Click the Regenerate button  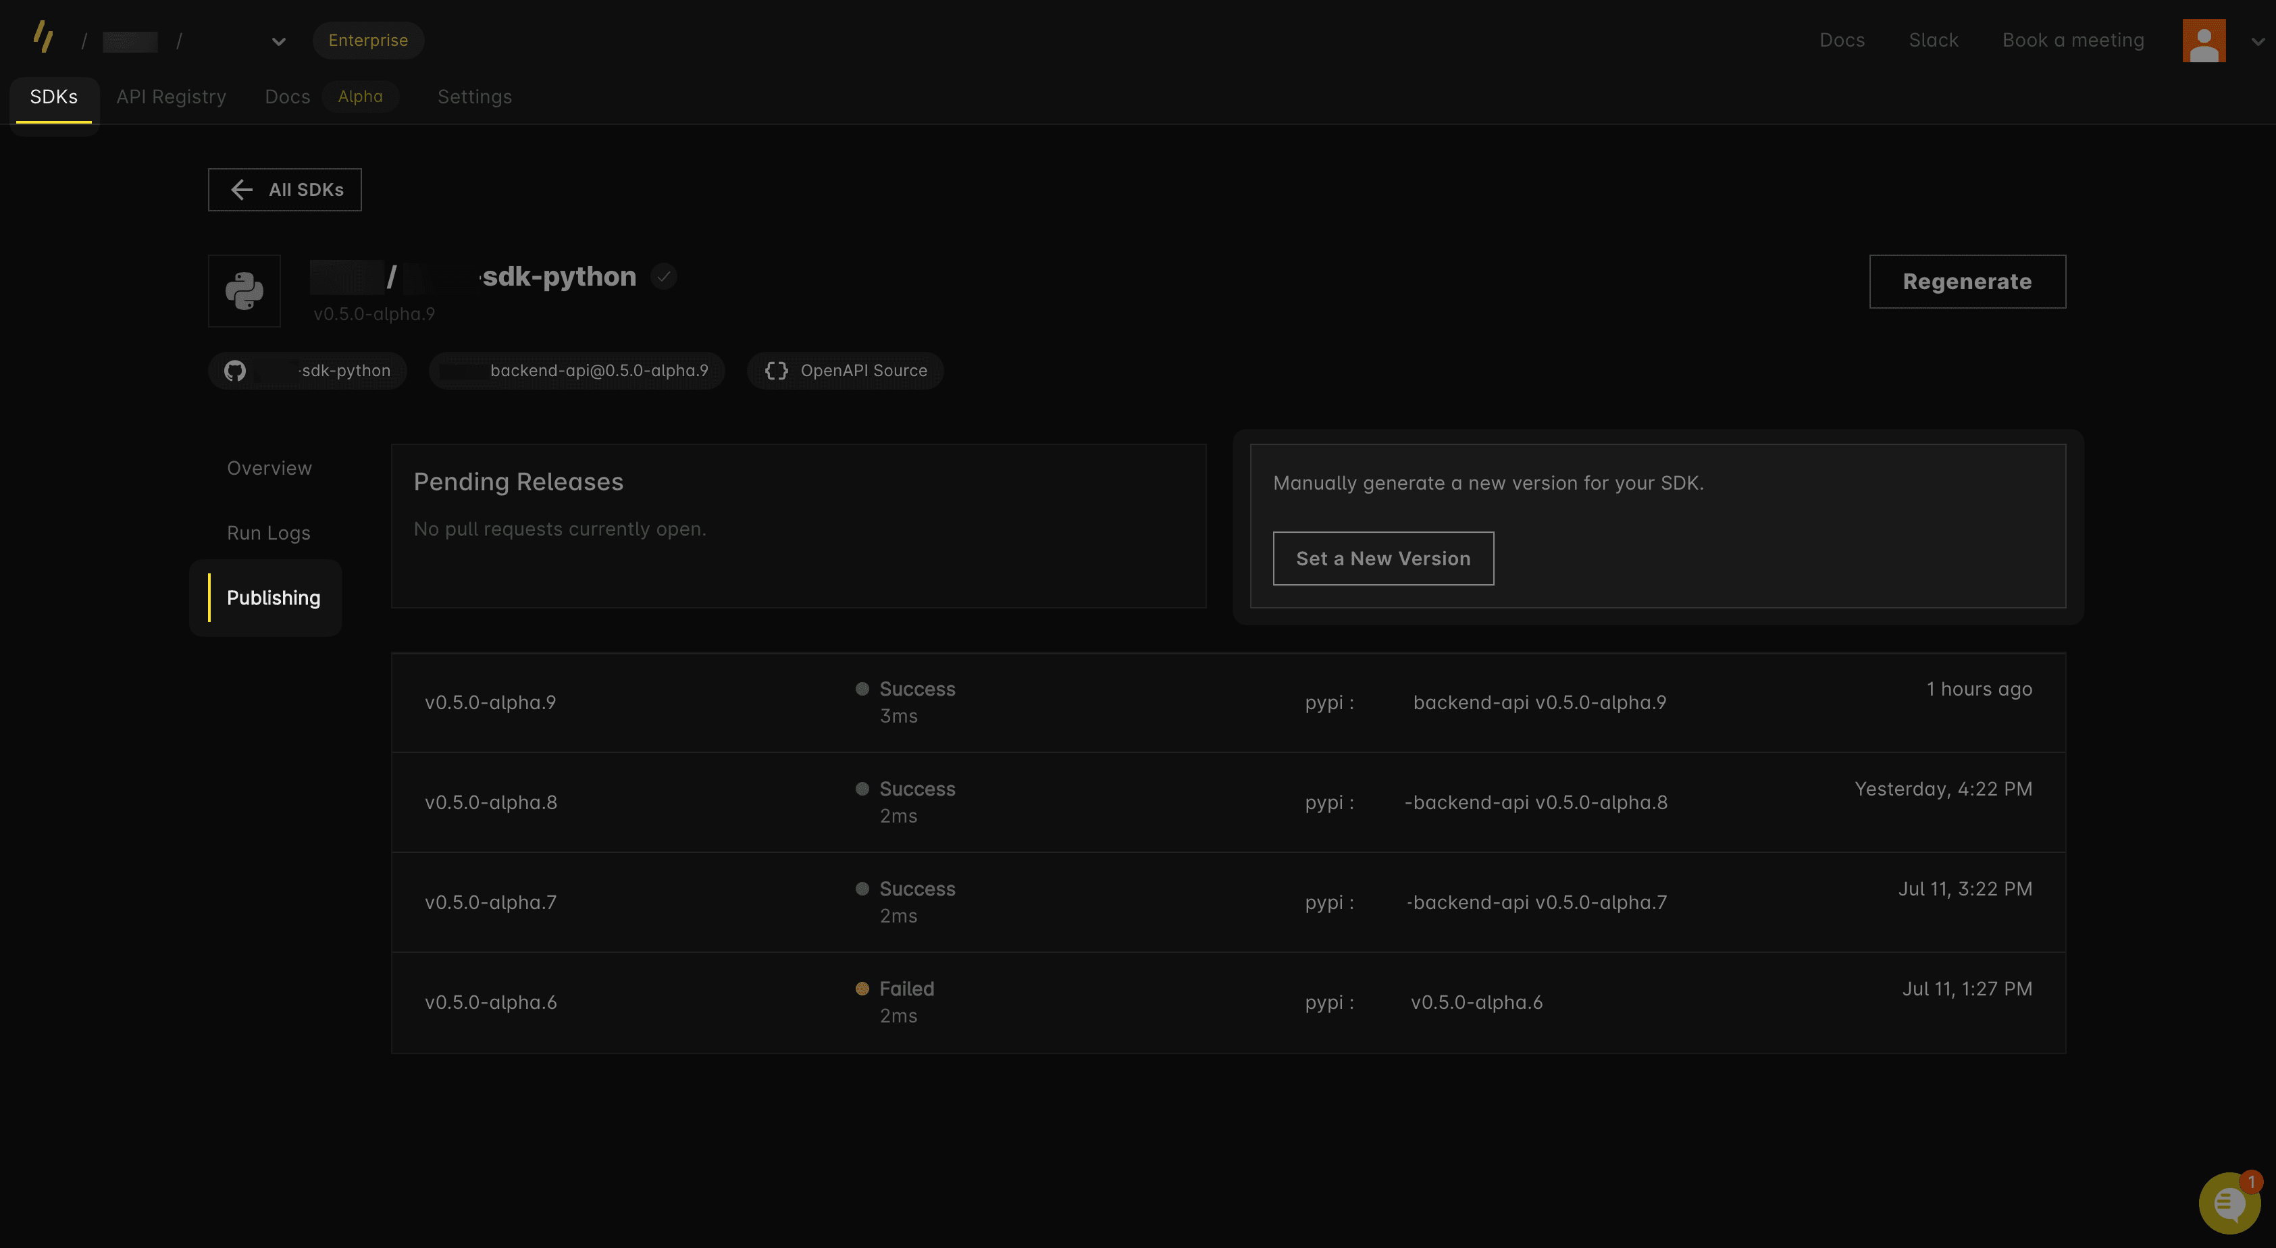coord(1967,281)
